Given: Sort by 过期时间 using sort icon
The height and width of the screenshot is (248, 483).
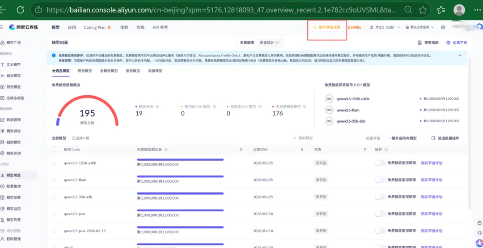Looking at the screenshot, I should [x=302, y=150].
